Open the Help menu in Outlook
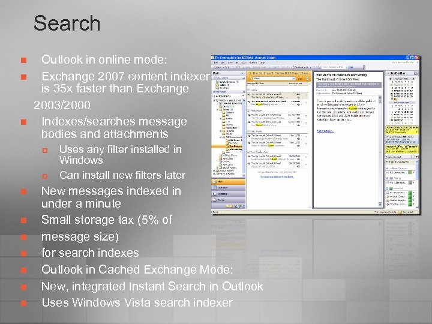The image size is (432, 324). (x=262, y=62)
